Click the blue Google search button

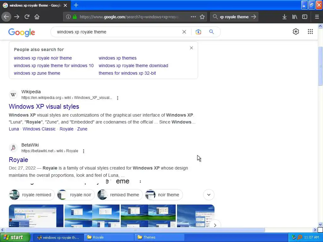point(211,32)
